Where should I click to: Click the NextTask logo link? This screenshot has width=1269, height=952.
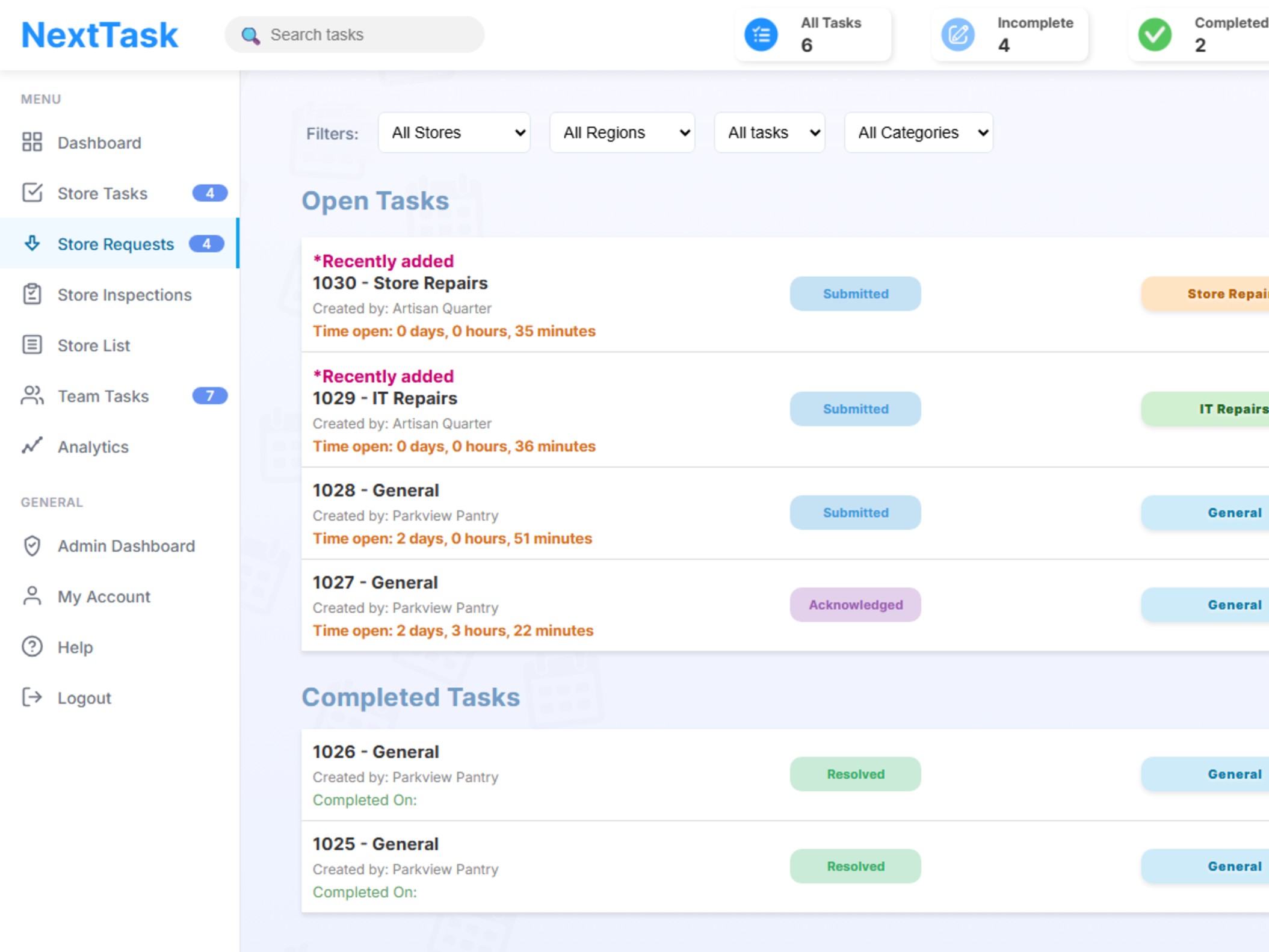point(100,35)
